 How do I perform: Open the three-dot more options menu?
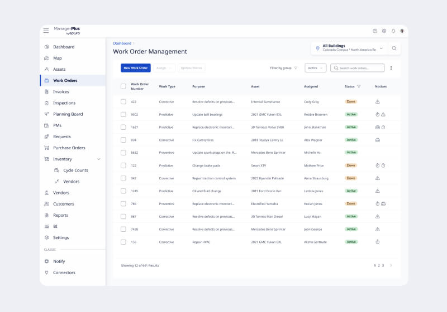(391, 68)
